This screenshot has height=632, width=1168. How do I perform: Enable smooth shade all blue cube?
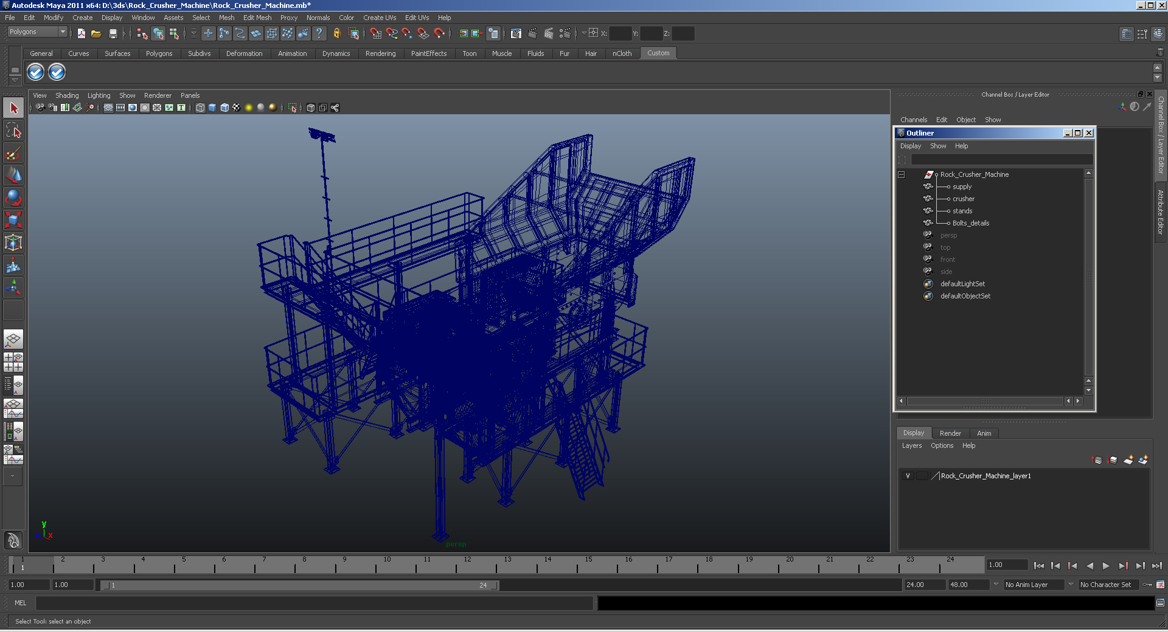212,108
